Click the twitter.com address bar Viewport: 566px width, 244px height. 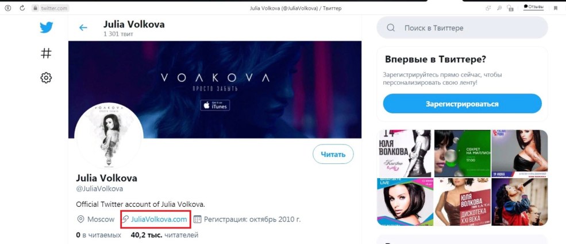(55, 9)
